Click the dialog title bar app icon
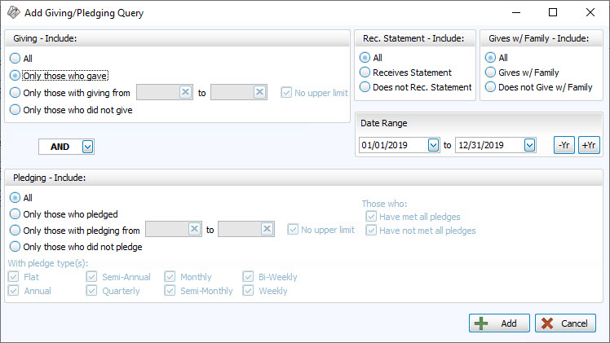 click(13, 13)
